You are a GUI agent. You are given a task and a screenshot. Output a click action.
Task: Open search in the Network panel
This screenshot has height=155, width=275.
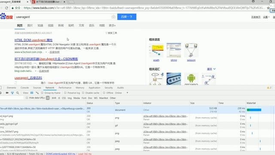point(18,93)
